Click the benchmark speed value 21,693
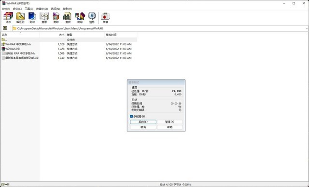This screenshot has width=309, height=187. [177, 91]
